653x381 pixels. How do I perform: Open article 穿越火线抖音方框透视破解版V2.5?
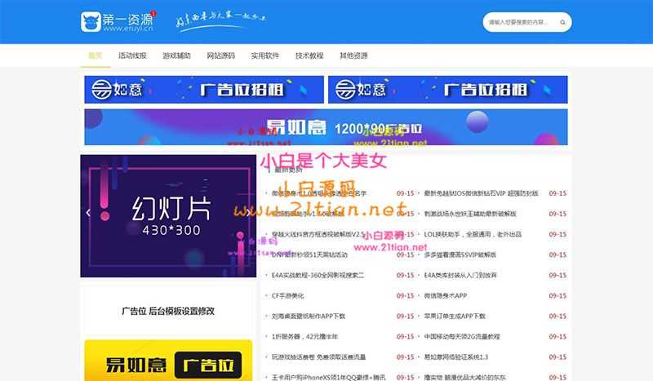point(318,234)
